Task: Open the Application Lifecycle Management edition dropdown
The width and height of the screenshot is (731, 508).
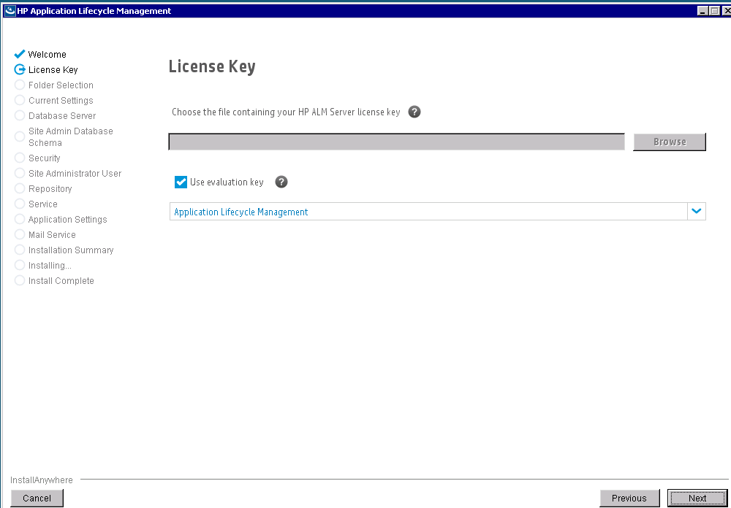Action: 437,212
